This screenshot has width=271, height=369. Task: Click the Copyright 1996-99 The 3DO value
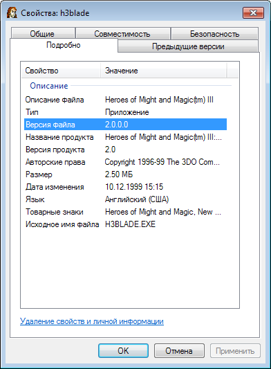[x=162, y=162]
